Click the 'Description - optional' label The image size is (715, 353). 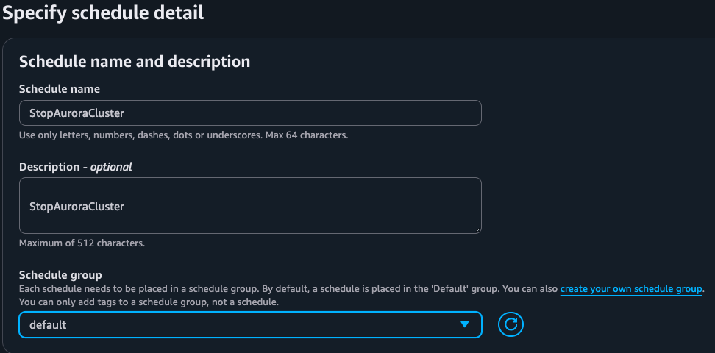pyautogui.click(x=75, y=167)
